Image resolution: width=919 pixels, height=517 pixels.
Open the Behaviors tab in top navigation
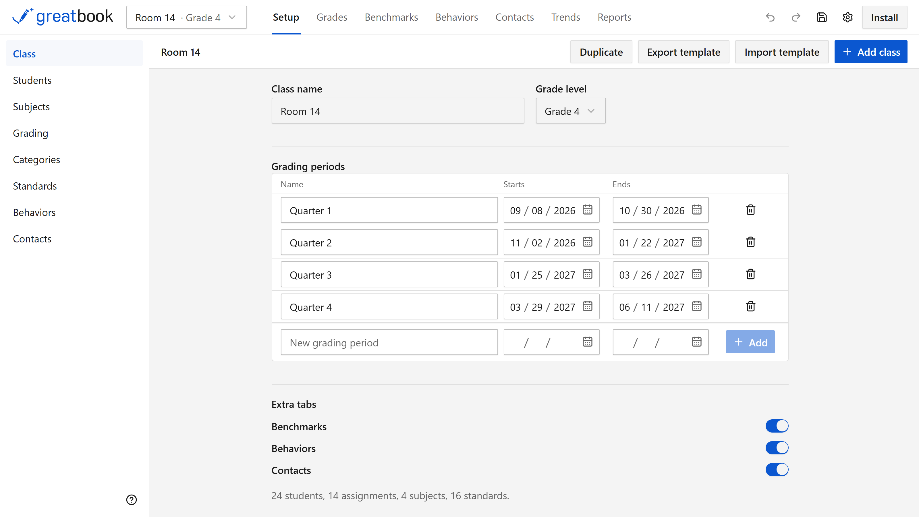click(x=457, y=17)
